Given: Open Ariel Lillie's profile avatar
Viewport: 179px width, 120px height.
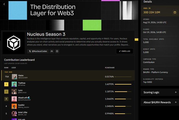Looking at the screenshot, I should (x=14, y=114).
